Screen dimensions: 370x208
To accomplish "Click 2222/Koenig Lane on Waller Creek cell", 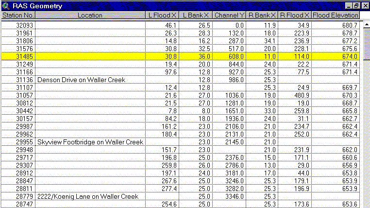I will (87, 196).
